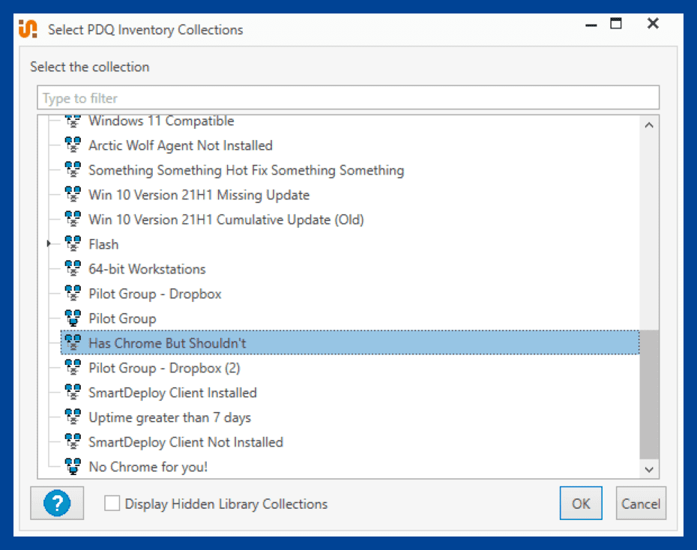Expand the Flash tree node
This screenshot has height=550, width=697.
[49, 244]
